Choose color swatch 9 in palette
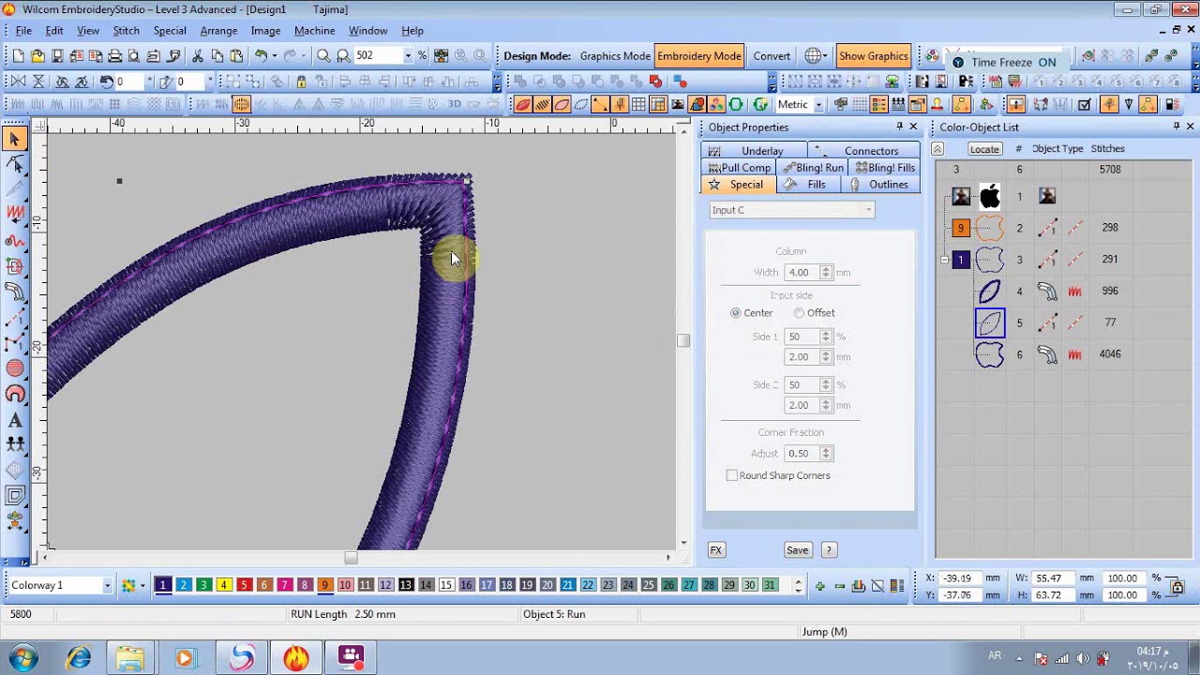1200x675 pixels. click(x=324, y=585)
